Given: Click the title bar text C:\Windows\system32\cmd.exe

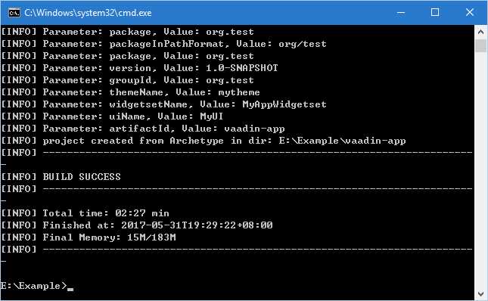Looking at the screenshot, I should 88,13.
